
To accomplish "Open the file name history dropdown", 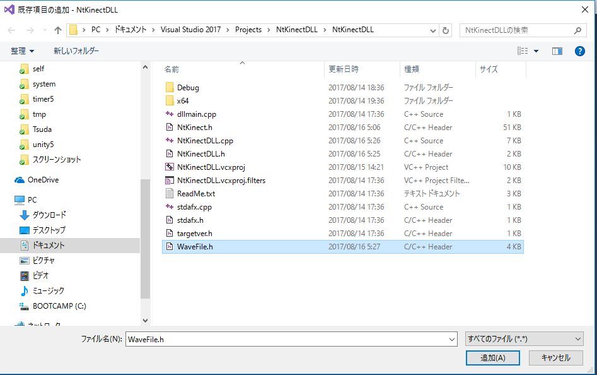I will (x=451, y=340).
